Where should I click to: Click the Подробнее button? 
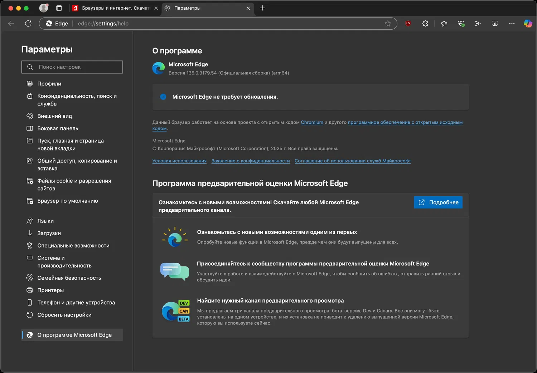click(438, 202)
